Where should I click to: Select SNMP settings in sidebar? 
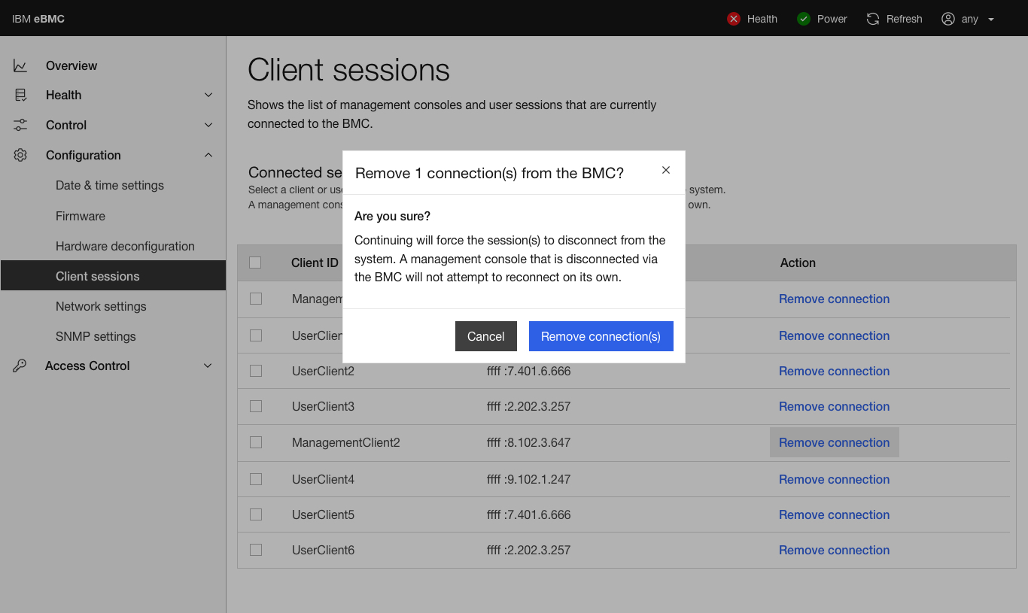(97, 336)
